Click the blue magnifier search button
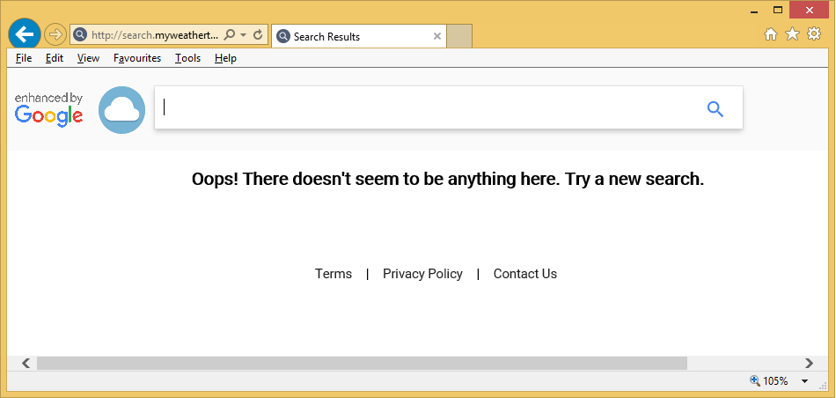Image resolution: width=836 pixels, height=398 pixels. pos(715,109)
